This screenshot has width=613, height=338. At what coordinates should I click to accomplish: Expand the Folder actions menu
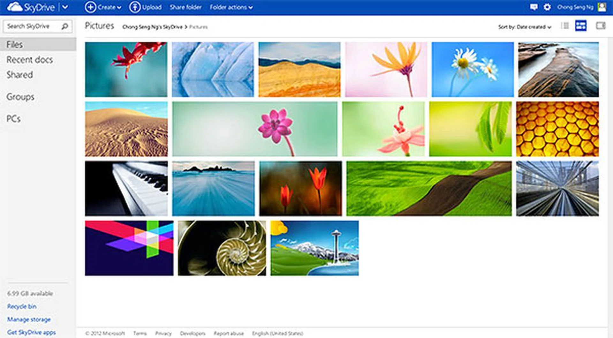[x=231, y=7]
